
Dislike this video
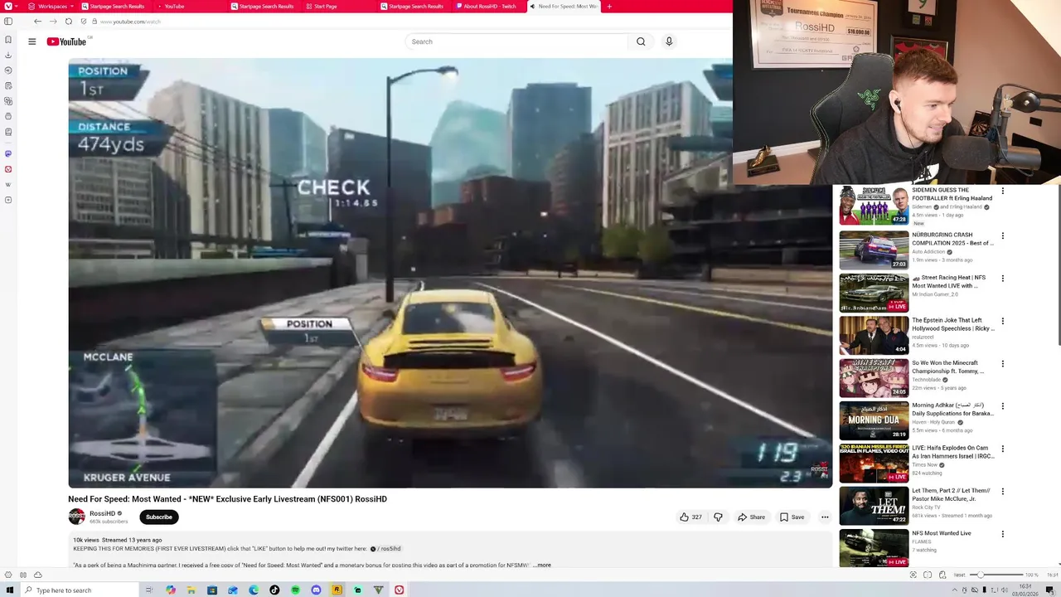(x=718, y=517)
